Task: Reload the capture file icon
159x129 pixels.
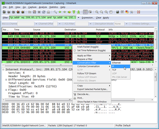Action: coord(44,12)
